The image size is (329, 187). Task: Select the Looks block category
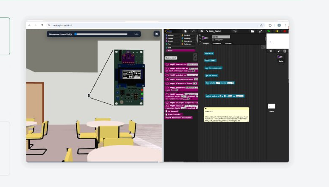[172, 38]
